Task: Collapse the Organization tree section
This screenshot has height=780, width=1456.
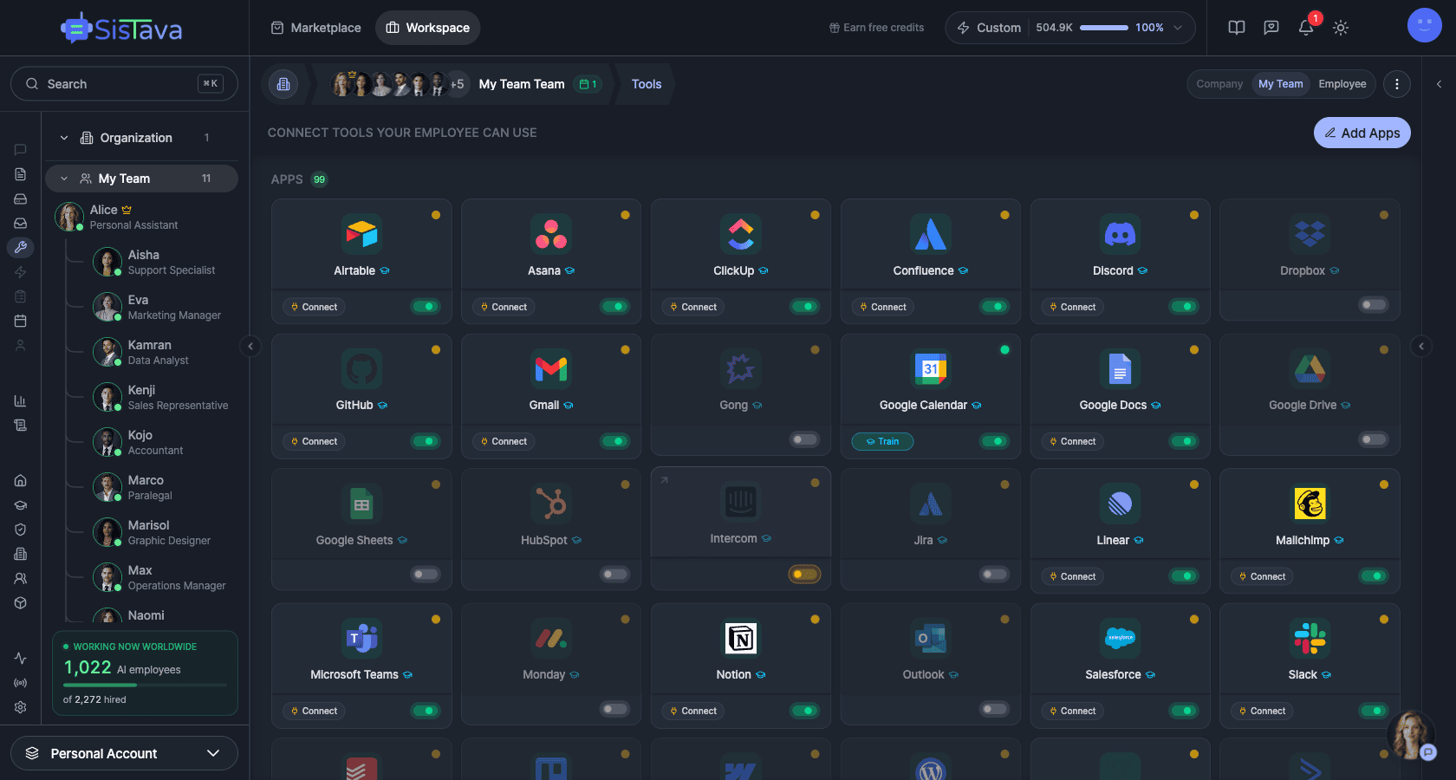Action: (63, 138)
